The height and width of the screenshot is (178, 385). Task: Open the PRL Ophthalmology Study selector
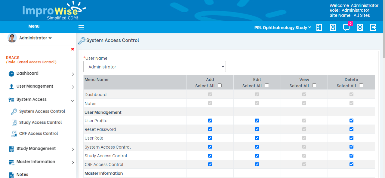(282, 27)
